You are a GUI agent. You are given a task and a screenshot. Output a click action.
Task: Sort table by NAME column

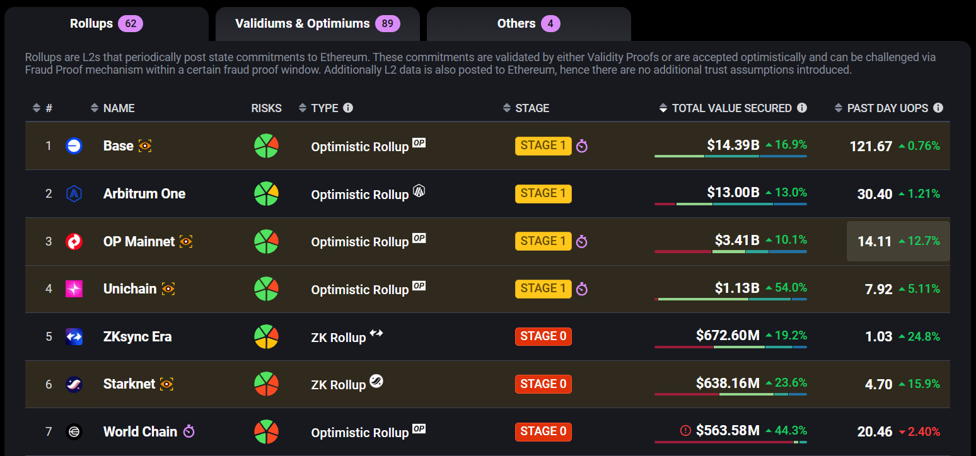pyautogui.click(x=113, y=108)
